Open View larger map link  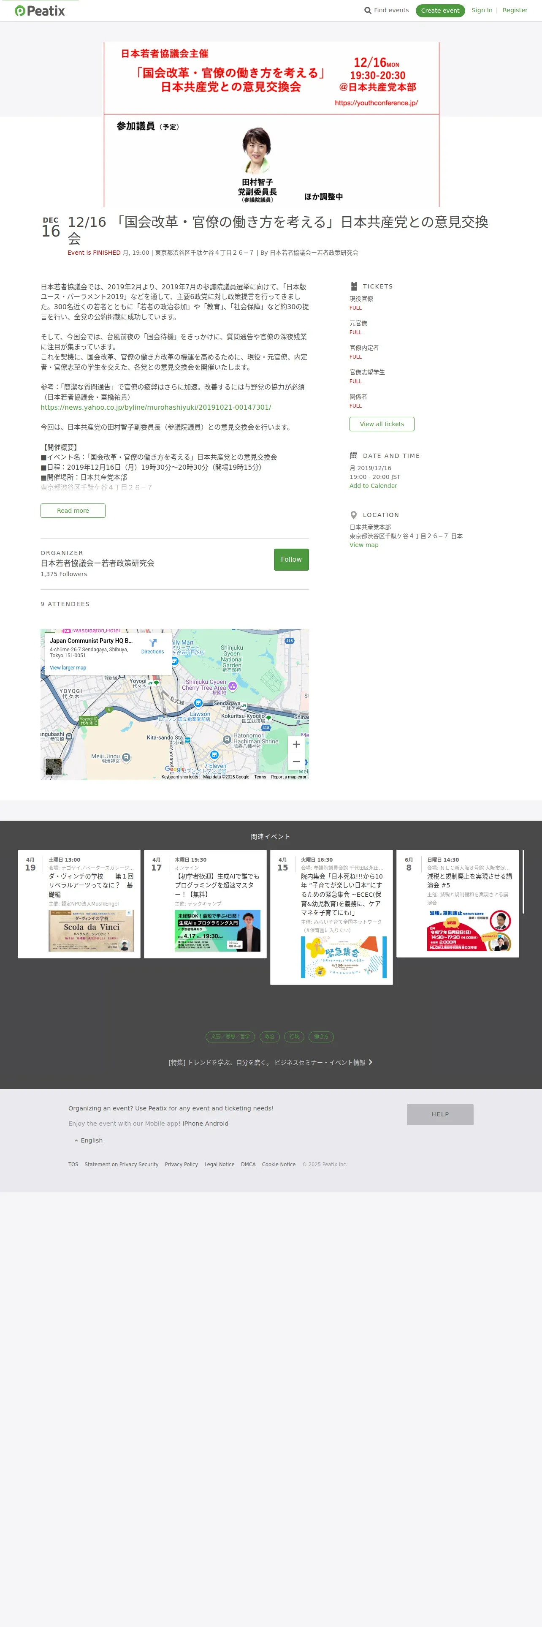coord(68,668)
